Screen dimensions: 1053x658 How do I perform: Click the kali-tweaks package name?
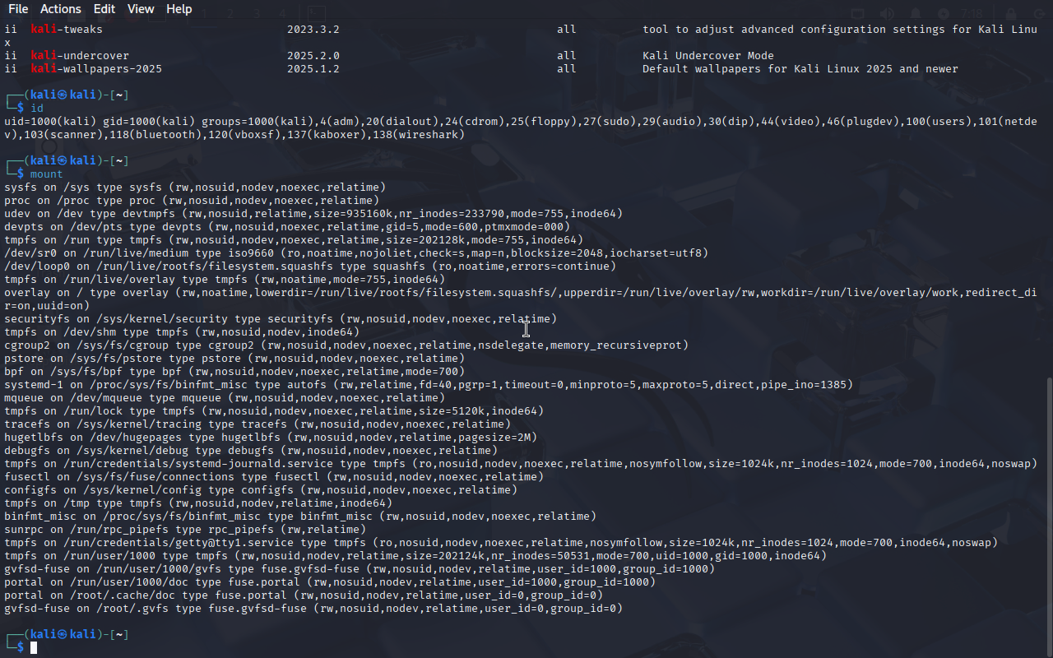[67, 29]
